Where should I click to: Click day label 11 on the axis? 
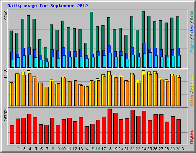pyautogui.click(x=69, y=149)
